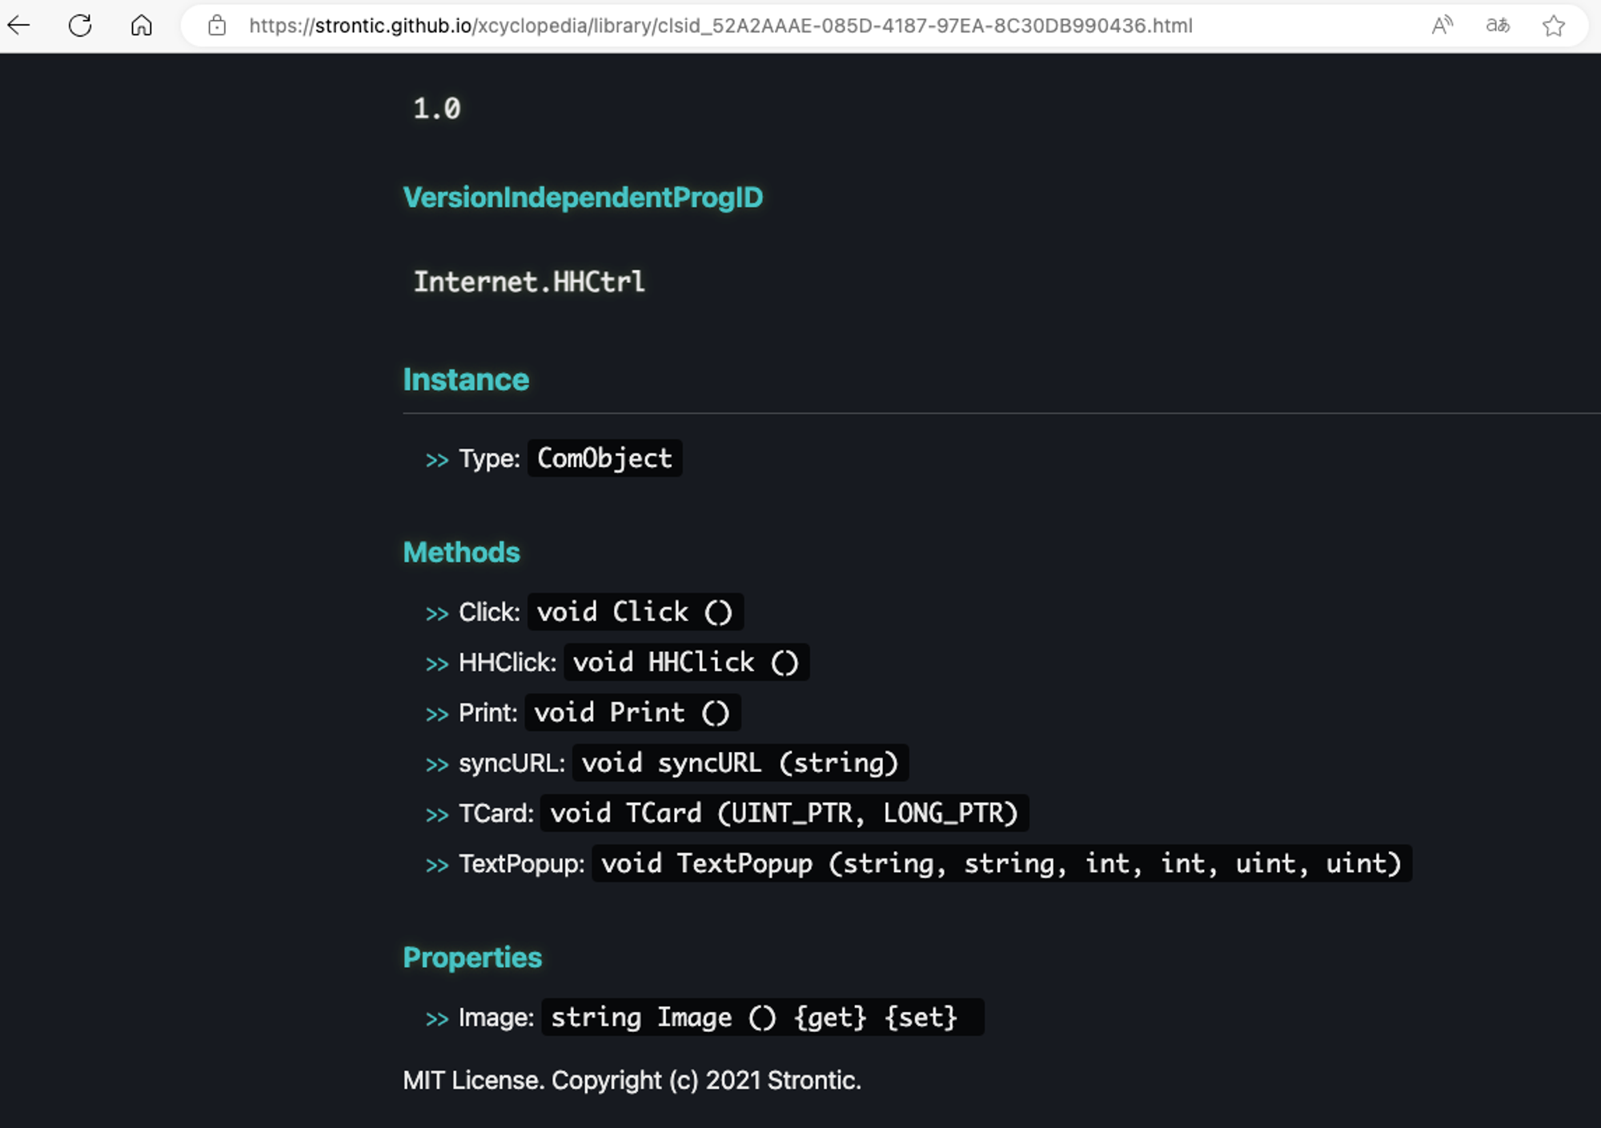Click the browser back arrow
1601x1128 pixels.
pyautogui.click(x=19, y=26)
